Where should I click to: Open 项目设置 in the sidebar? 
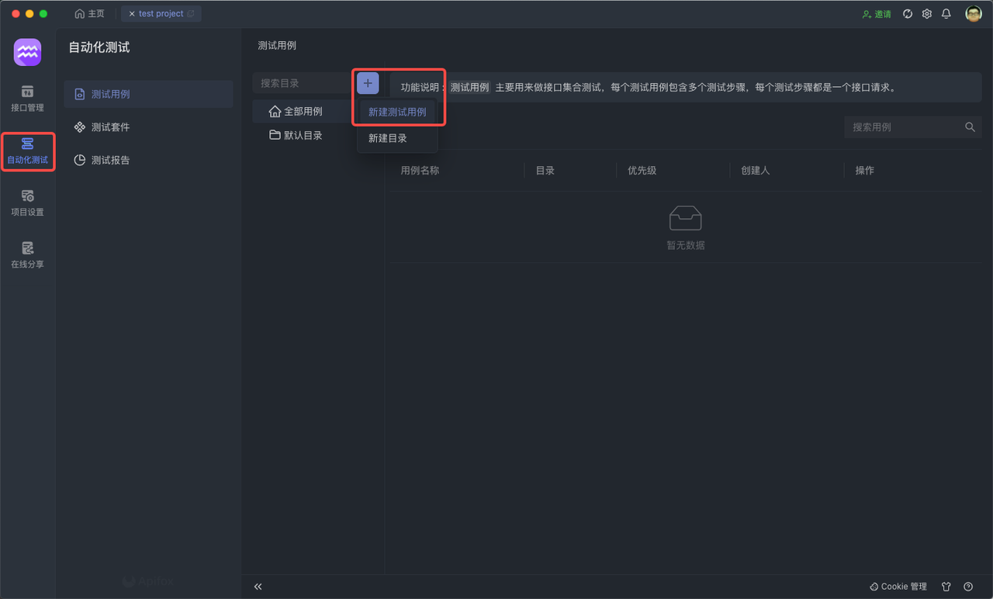tap(27, 203)
